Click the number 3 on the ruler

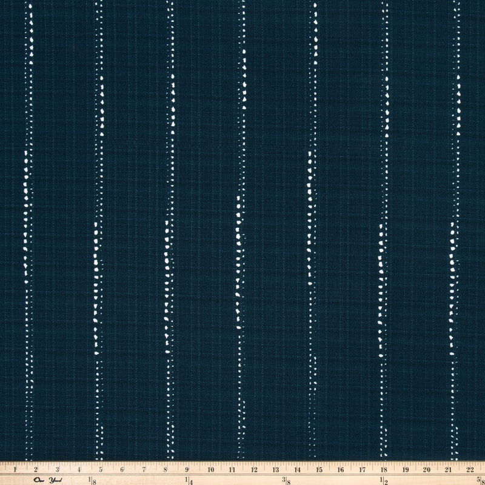coord(57,469)
